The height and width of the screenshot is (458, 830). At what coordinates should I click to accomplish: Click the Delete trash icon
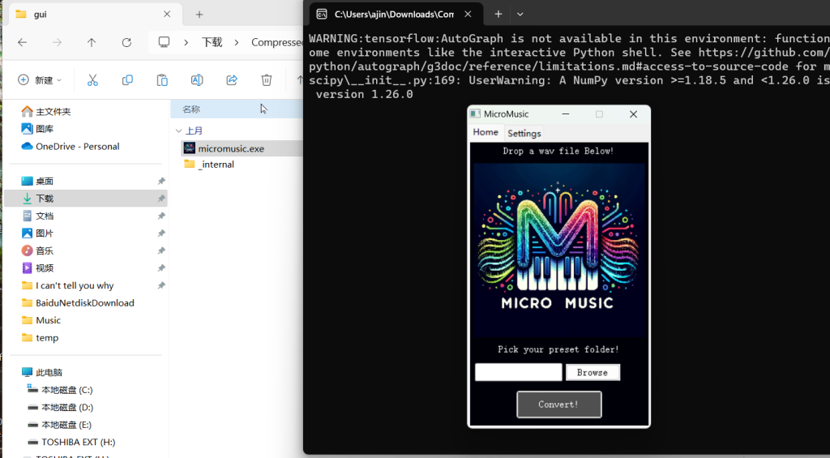click(x=266, y=80)
